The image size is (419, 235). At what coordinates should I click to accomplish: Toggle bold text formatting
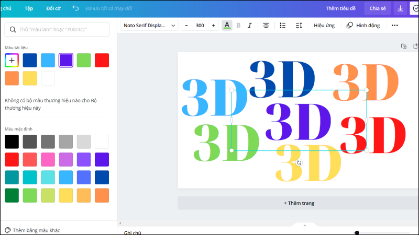238,25
